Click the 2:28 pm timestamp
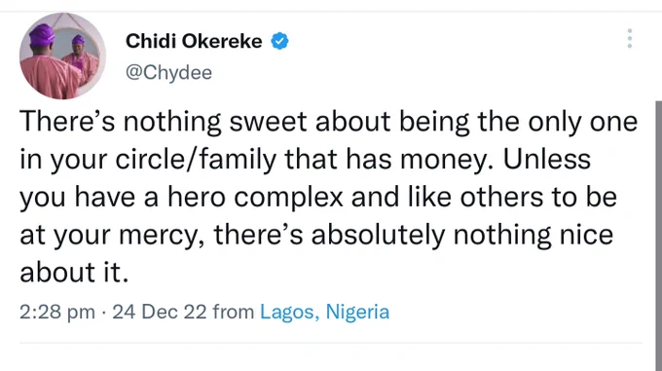 click(x=57, y=312)
